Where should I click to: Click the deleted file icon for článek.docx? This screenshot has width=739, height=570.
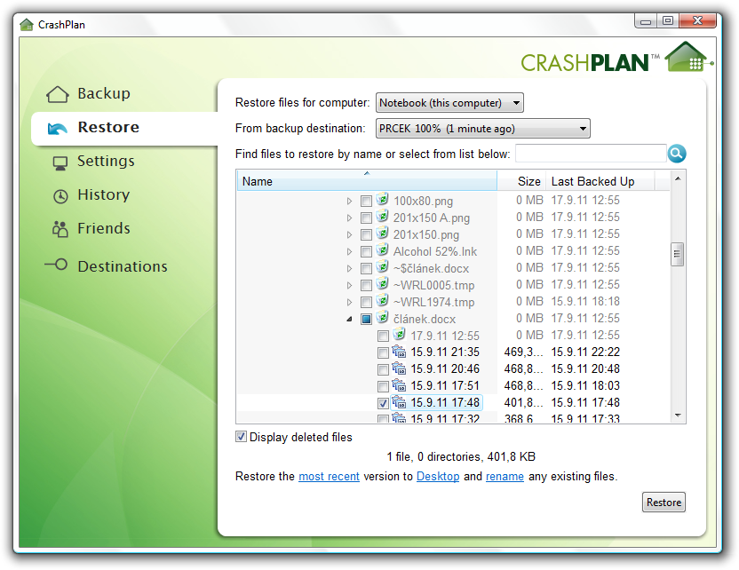[382, 318]
